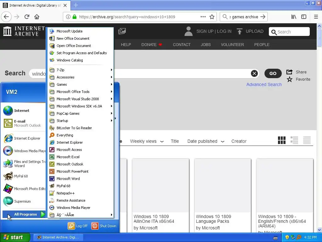
Task: Go to browser home page
Action: point(37,17)
